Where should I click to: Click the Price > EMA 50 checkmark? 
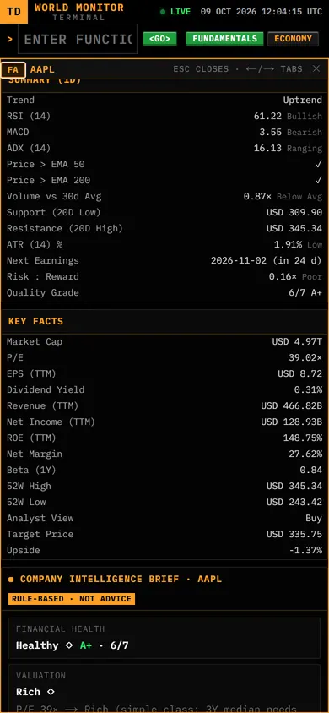pyautogui.click(x=319, y=164)
